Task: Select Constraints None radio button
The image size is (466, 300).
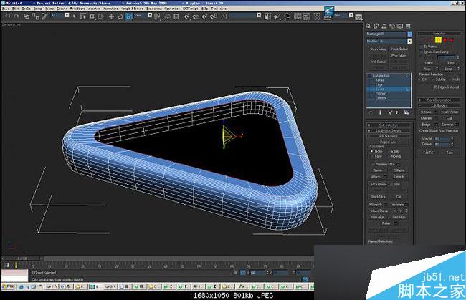Action: [371, 151]
